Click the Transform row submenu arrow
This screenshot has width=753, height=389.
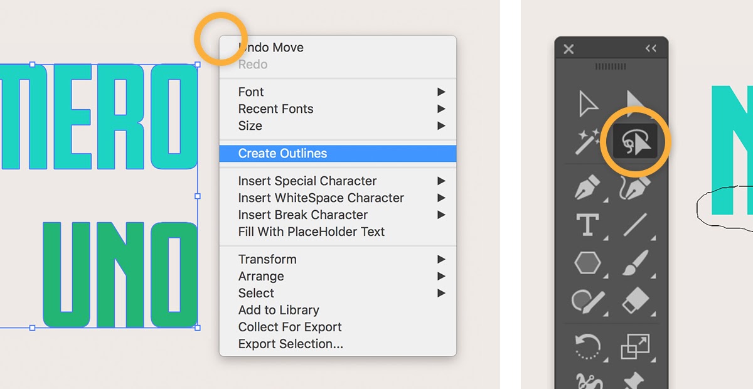tap(441, 260)
